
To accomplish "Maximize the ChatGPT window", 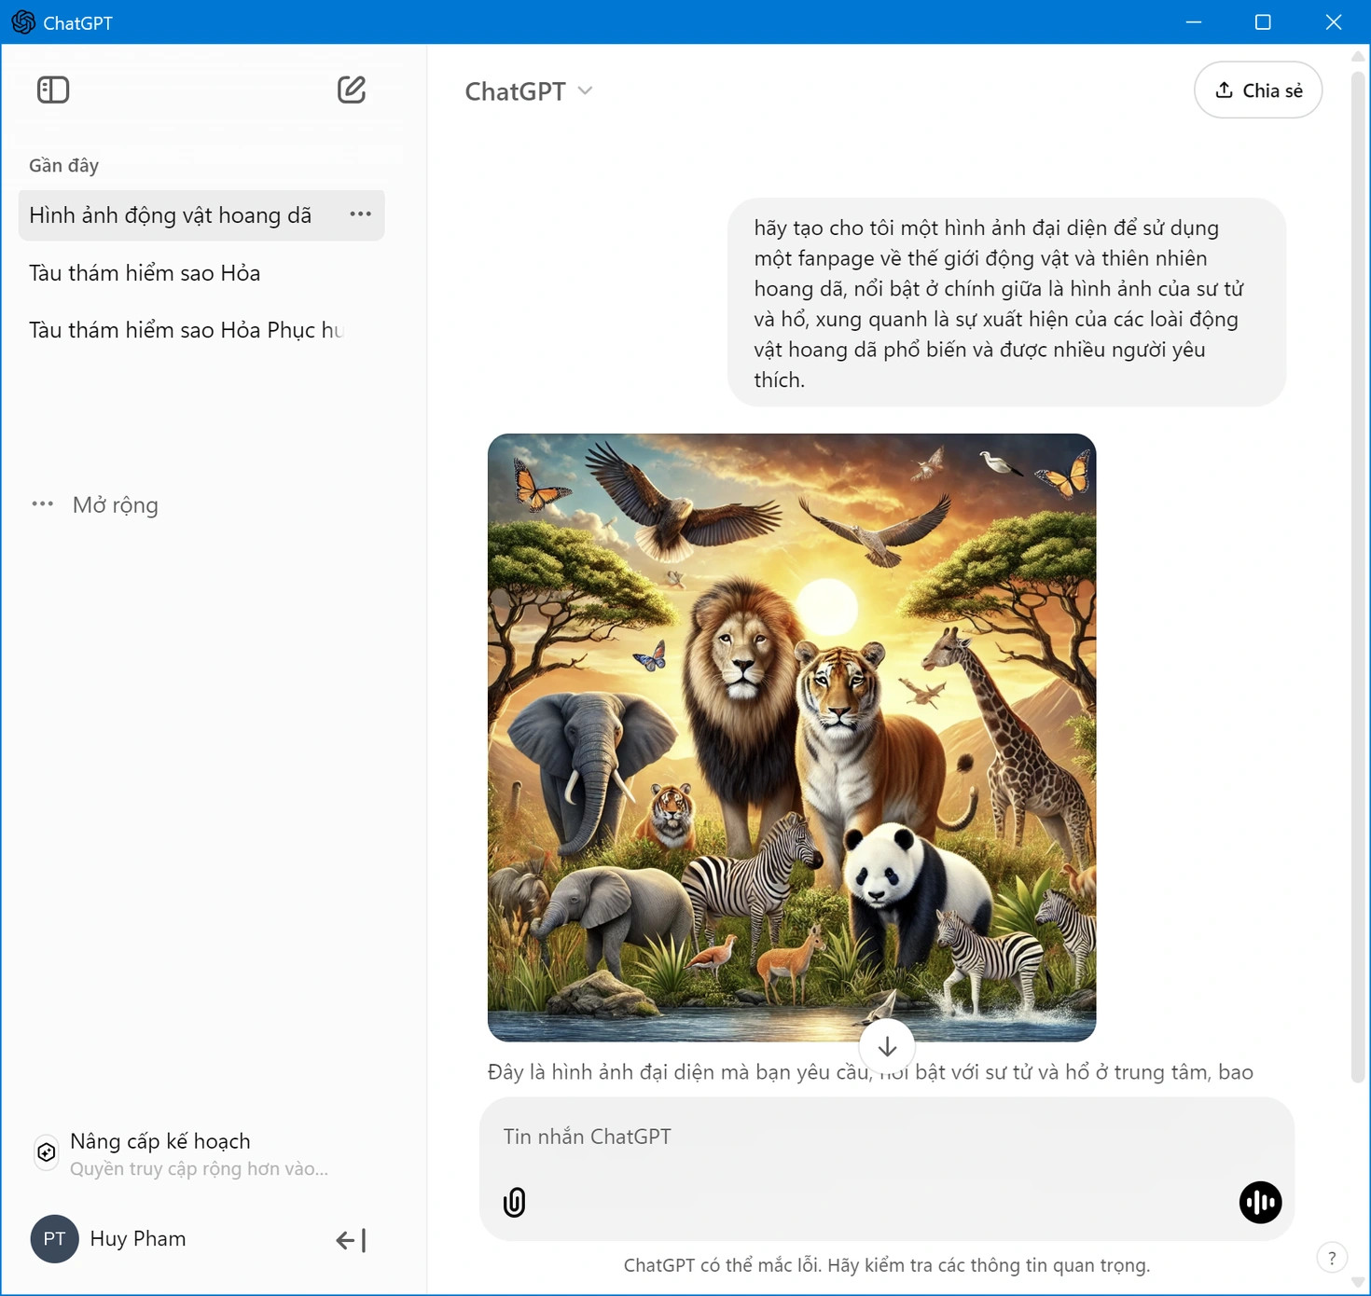I will point(1263,22).
